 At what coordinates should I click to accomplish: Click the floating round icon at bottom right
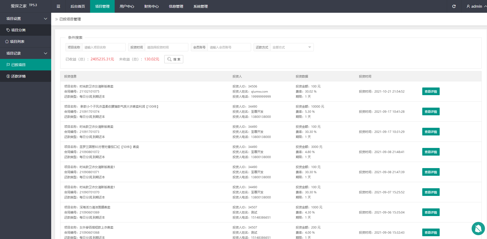[x=478, y=228]
